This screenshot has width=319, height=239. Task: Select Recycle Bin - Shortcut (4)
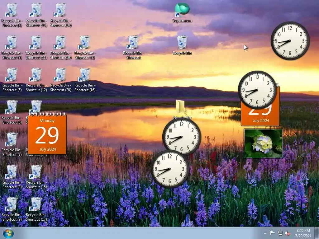point(12,15)
